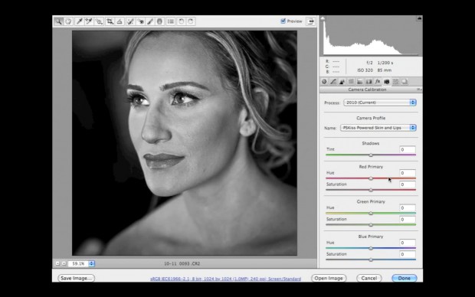
Task: Switch to the Detail panel tab
Action: coord(342,81)
